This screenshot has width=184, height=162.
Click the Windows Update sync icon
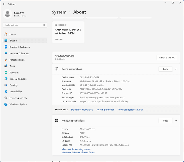click(6, 104)
